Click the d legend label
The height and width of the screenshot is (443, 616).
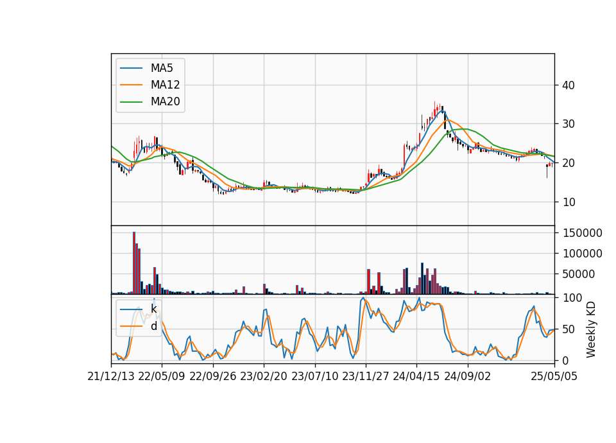(153, 326)
